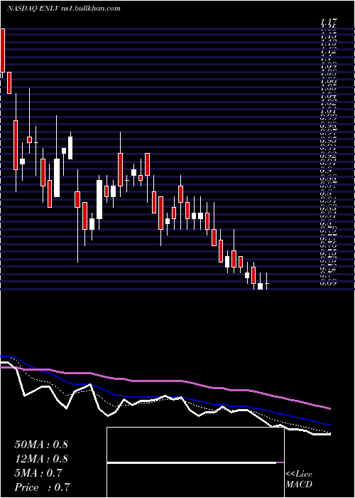Click the last candlestick on the chart
Image resolution: width=355 pixels, height=498 pixels.
267,281
